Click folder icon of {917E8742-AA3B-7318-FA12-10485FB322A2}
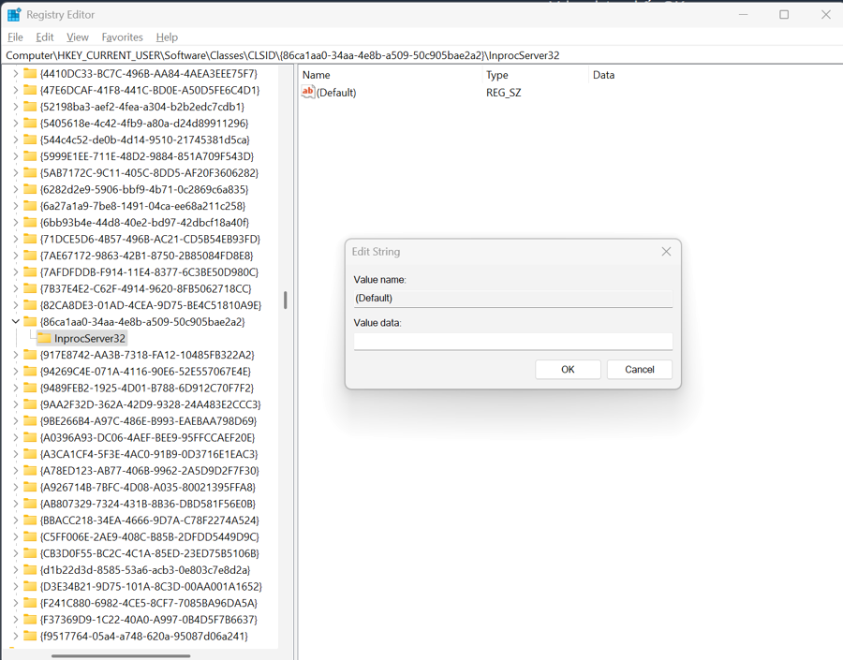Screen dimensions: 843x660 pos(30,355)
